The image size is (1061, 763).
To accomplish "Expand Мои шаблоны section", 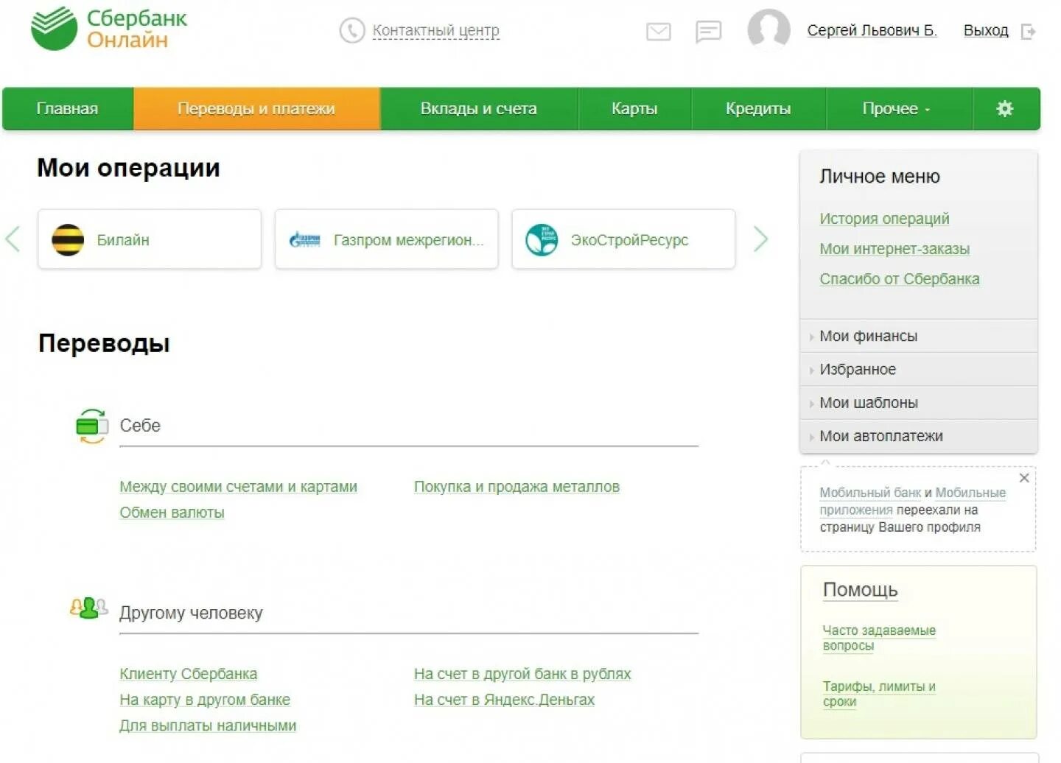I will (x=919, y=403).
